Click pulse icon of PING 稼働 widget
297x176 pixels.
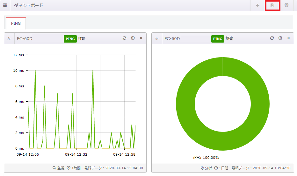(x=157, y=38)
